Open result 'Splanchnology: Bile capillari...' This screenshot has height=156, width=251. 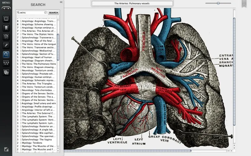[36, 133]
